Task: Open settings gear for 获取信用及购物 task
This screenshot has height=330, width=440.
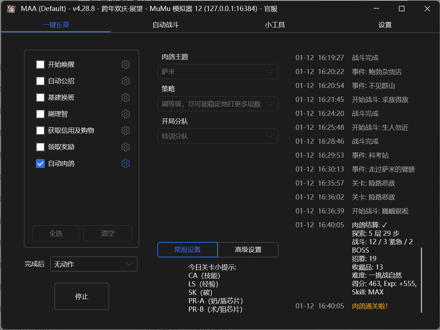Action: coord(125,131)
